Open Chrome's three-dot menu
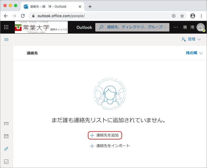 point(201,16)
